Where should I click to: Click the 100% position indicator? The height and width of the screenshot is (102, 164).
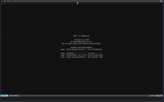coord(152,95)
